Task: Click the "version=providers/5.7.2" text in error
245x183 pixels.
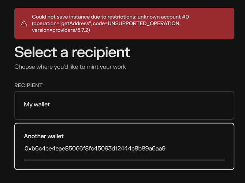Action: (60, 30)
